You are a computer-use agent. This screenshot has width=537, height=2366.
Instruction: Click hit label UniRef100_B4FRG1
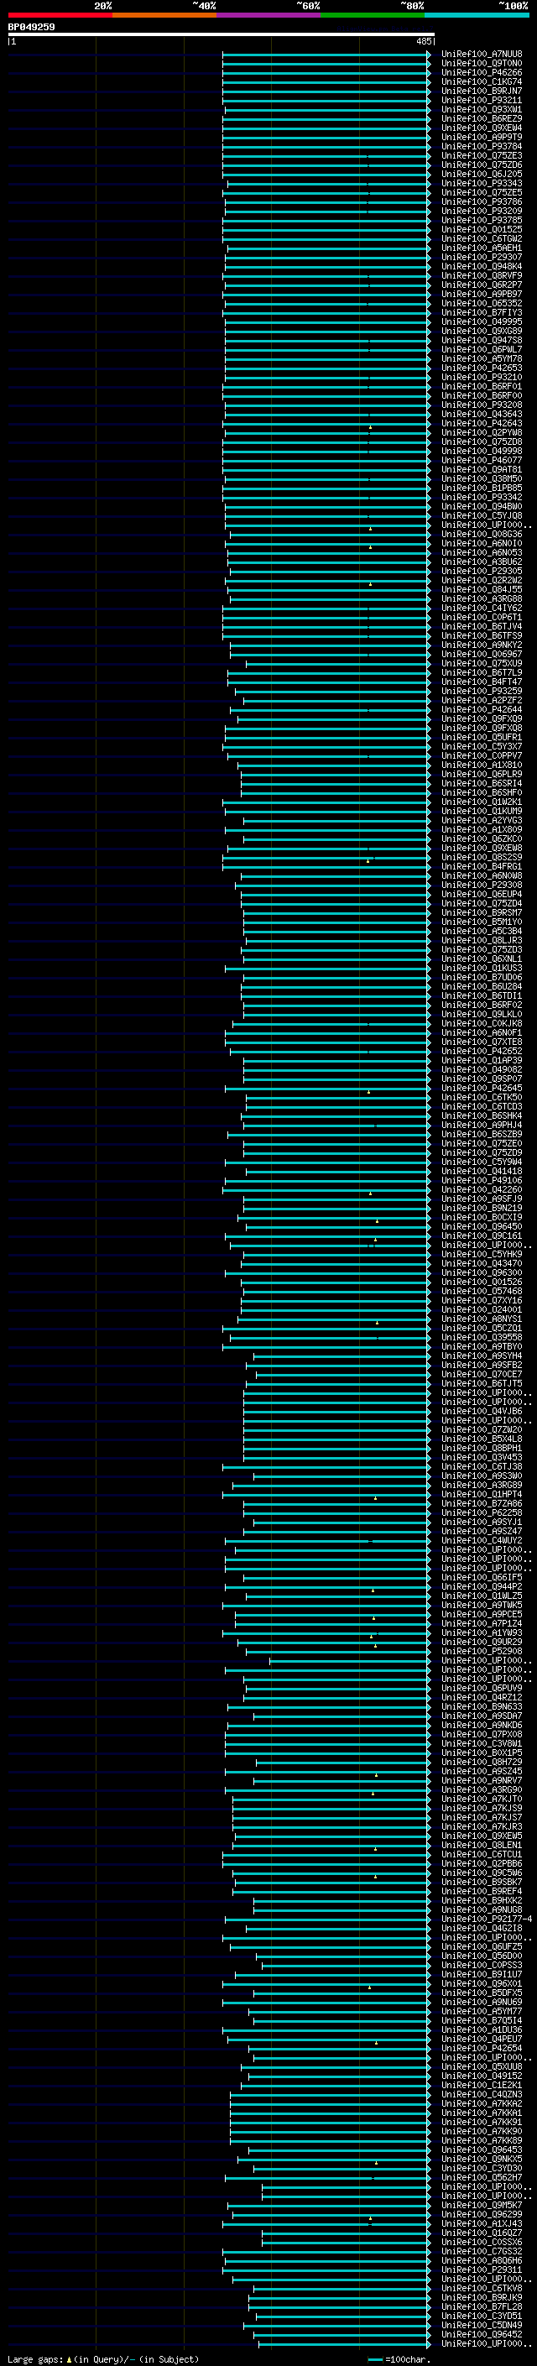482,866
